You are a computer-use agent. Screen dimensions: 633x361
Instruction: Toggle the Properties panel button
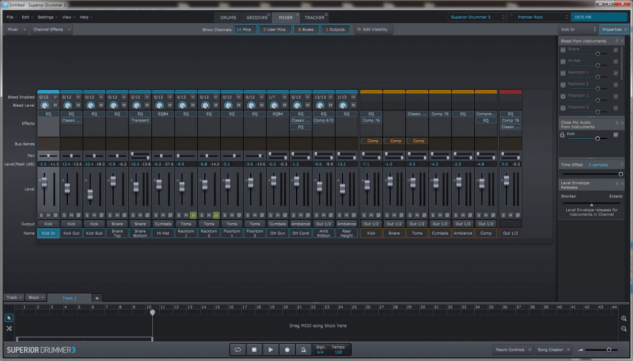pyautogui.click(x=614, y=29)
